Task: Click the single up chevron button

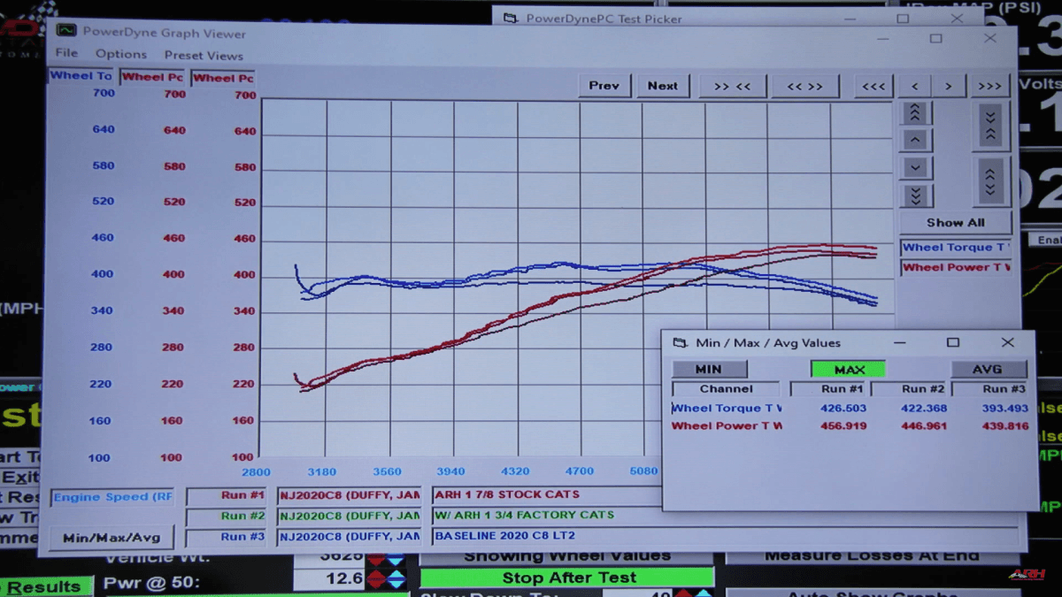Action: pos(915,141)
